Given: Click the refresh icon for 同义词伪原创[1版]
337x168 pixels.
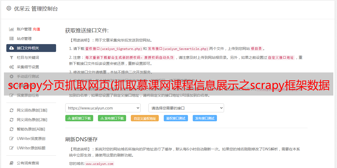Looking at the screenshot, I should (x=12, y=110).
